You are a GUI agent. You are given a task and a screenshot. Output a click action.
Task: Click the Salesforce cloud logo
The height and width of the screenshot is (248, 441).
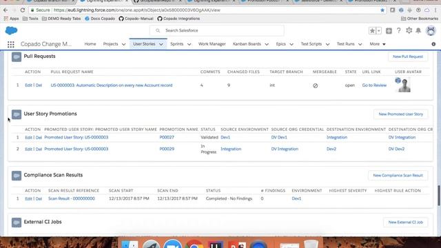11,30
